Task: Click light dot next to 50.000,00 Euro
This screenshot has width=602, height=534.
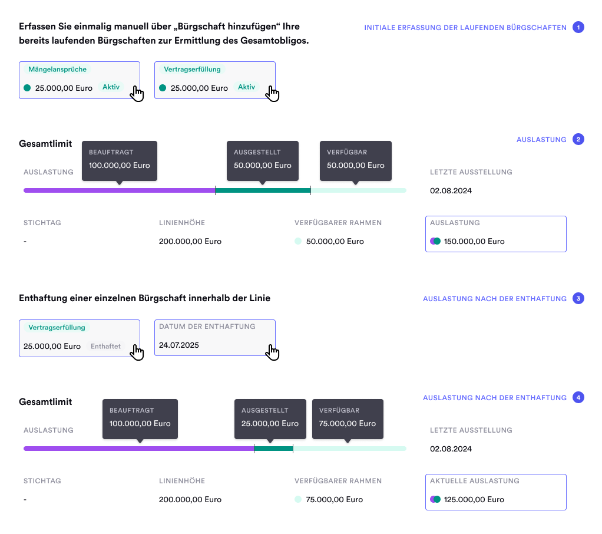Action: pyautogui.click(x=298, y=241)
